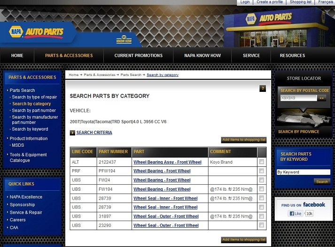The height and width of the screenshot is (247, 335).
Task: Open the help question mark icon
Action: click(263, 89)
